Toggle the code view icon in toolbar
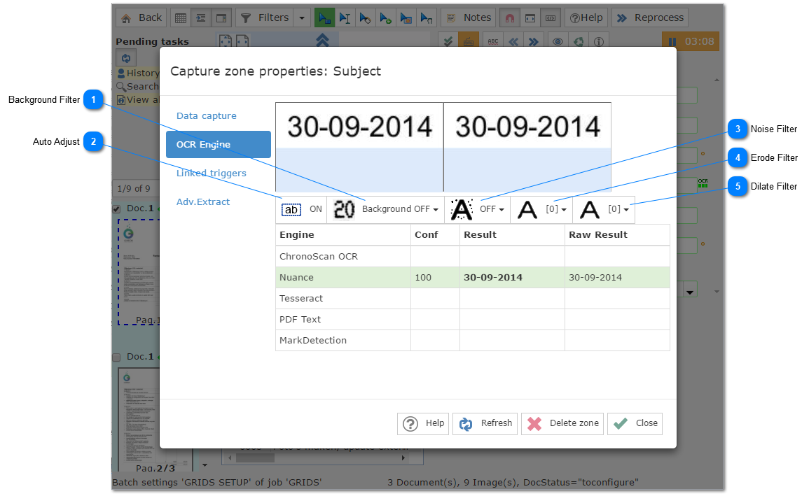This screenshot has height=496, width=809. pos(551,18)
